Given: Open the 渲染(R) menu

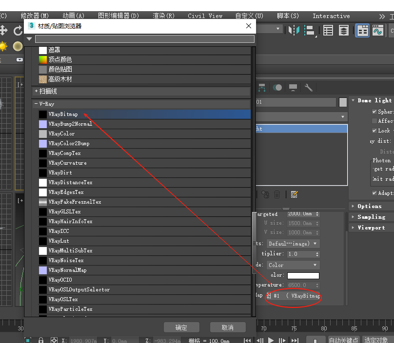Looking at the screenshot, I should click(x=163, y=16).
